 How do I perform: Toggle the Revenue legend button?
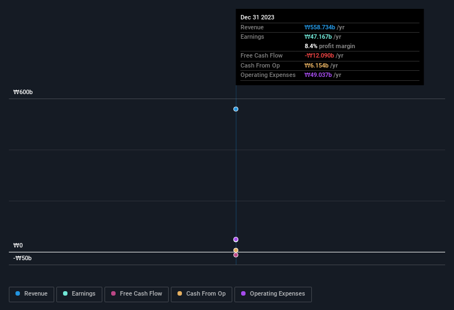(32, 294)
